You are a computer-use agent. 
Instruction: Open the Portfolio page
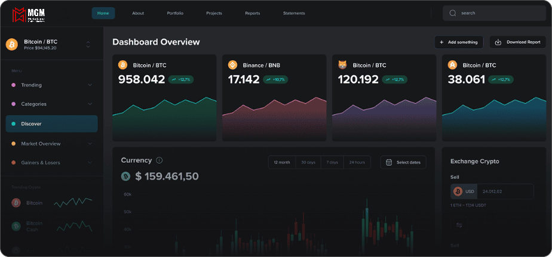[175, 13]
